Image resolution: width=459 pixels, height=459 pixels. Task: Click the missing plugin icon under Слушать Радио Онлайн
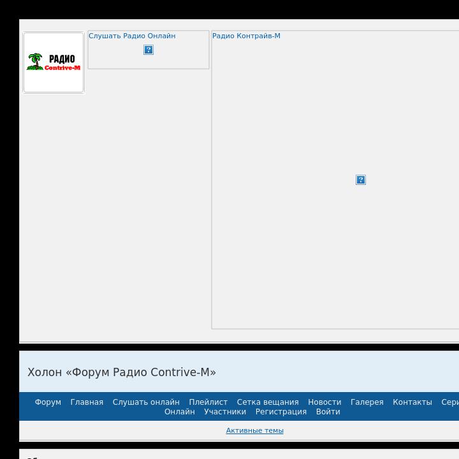[149, 50]
